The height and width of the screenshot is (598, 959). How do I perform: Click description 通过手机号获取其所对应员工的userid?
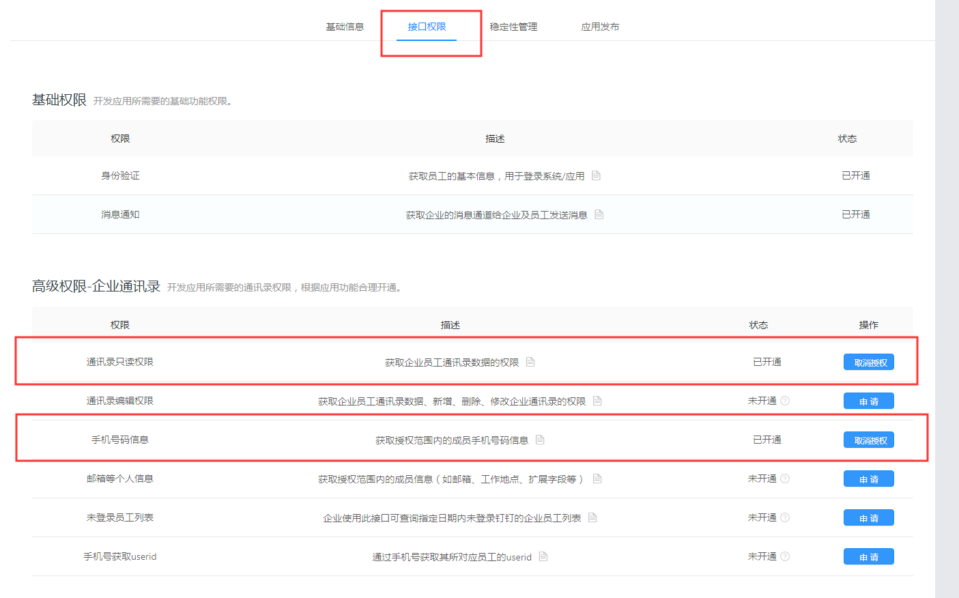(x=452, y=557)
